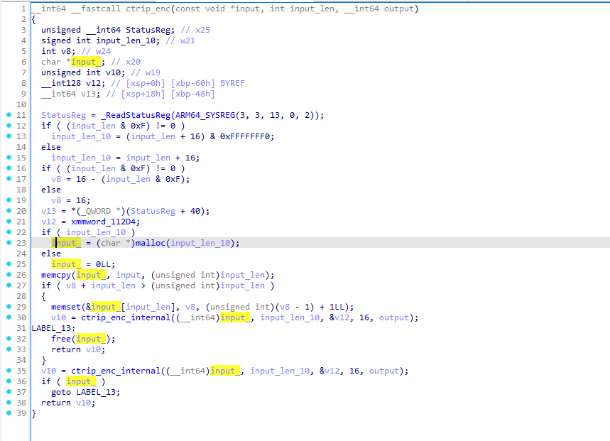Image resolution: width=610 pixels, height=441 pixels.
Task: Click the xmmword_112D4 data reference
Action: pos(104,222)
